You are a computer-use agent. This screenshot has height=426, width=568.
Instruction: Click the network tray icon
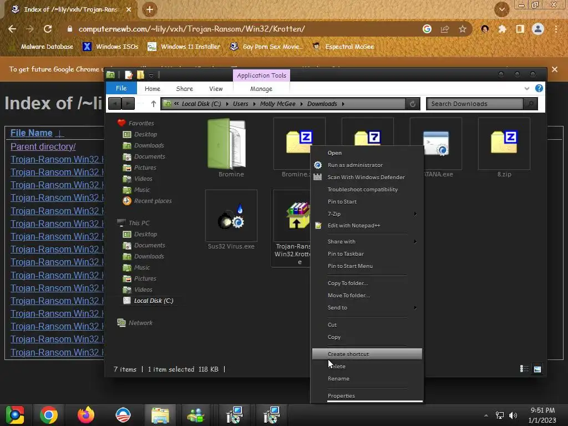point(500,415)
